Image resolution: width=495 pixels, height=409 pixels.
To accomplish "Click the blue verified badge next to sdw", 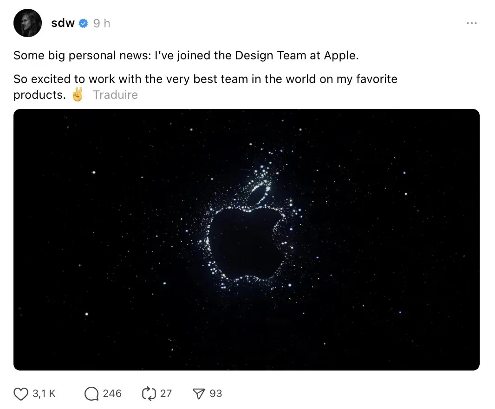I will pos(83,23).
